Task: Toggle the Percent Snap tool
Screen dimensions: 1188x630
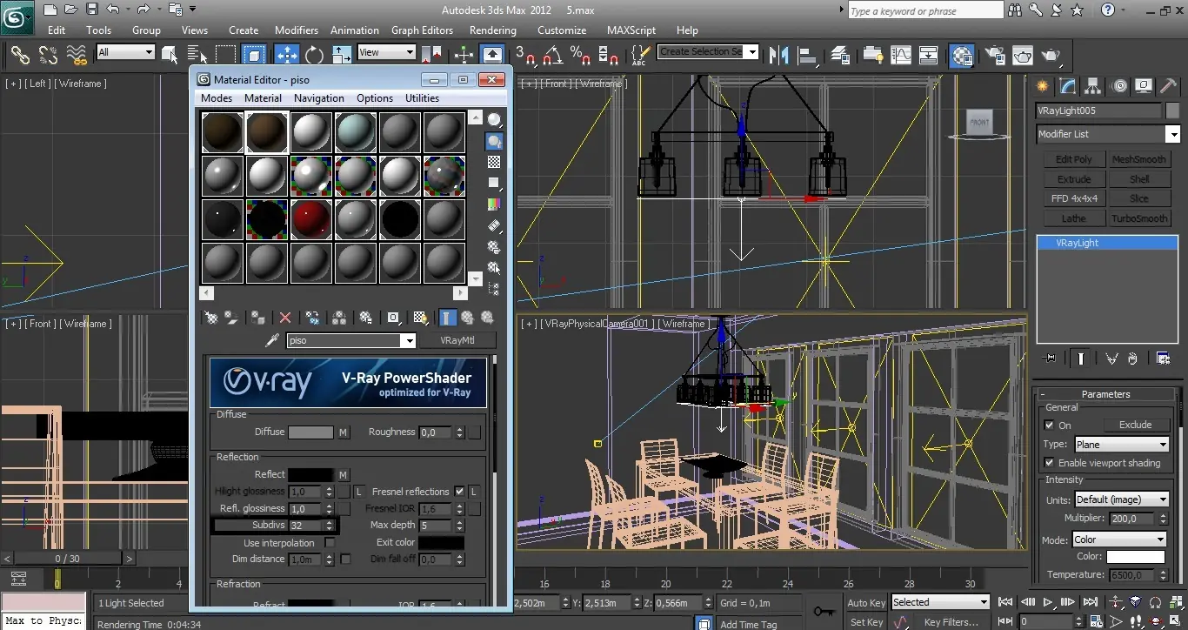Action: [x=580, y=55]
